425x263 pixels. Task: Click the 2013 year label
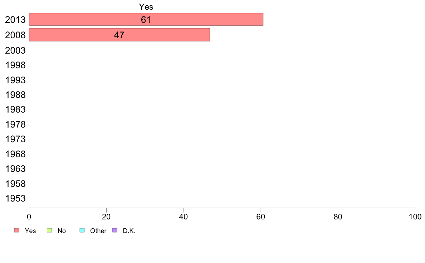(15, 20)
